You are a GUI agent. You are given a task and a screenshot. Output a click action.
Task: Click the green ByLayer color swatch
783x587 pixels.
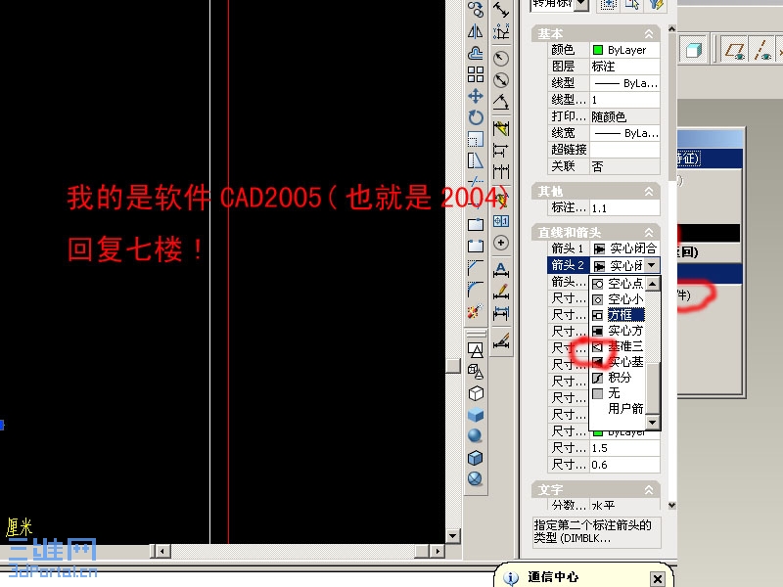point(597,50)
